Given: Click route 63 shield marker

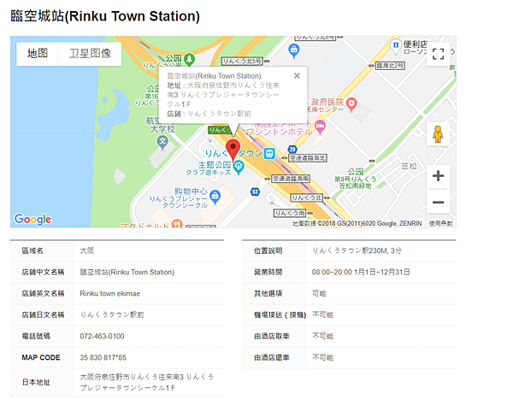Looking at the screenshot, I should [255, 191].
